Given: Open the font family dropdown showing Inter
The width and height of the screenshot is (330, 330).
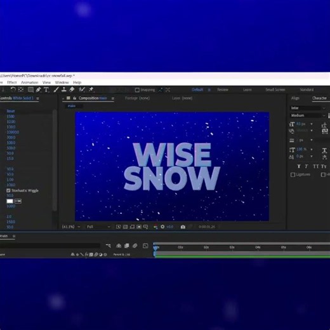Looking at the screenshot, I should pos(308,108).
